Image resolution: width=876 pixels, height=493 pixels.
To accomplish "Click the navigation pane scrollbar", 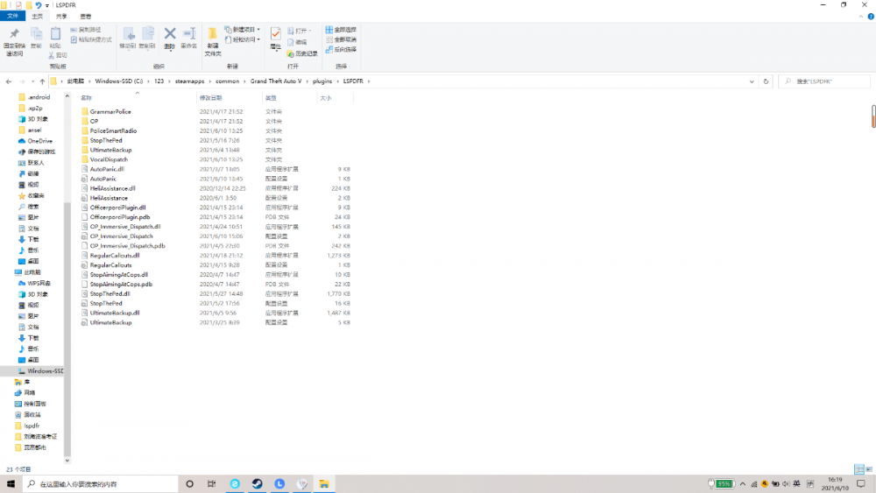I will coord(67,329).
